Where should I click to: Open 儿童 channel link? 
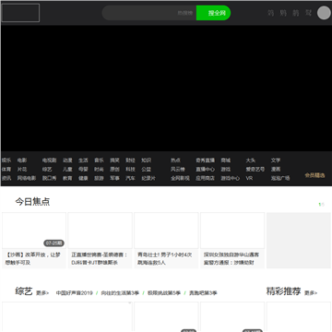pos(67,170)
